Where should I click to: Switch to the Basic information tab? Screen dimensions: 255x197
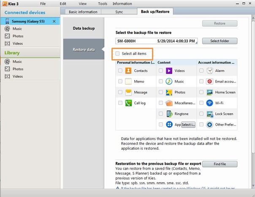click(x=83, y=12)
